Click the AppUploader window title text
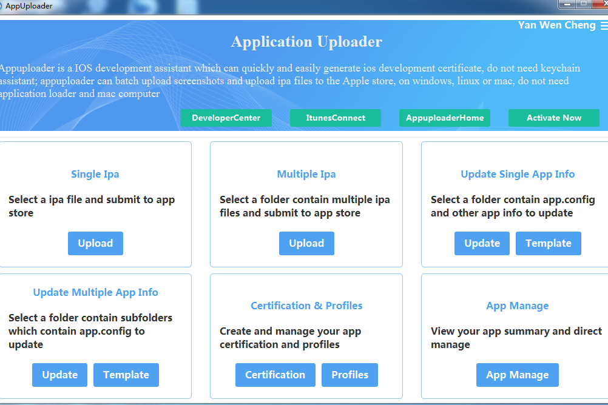This screenshot has height=405, width=608. coord(29,6)
